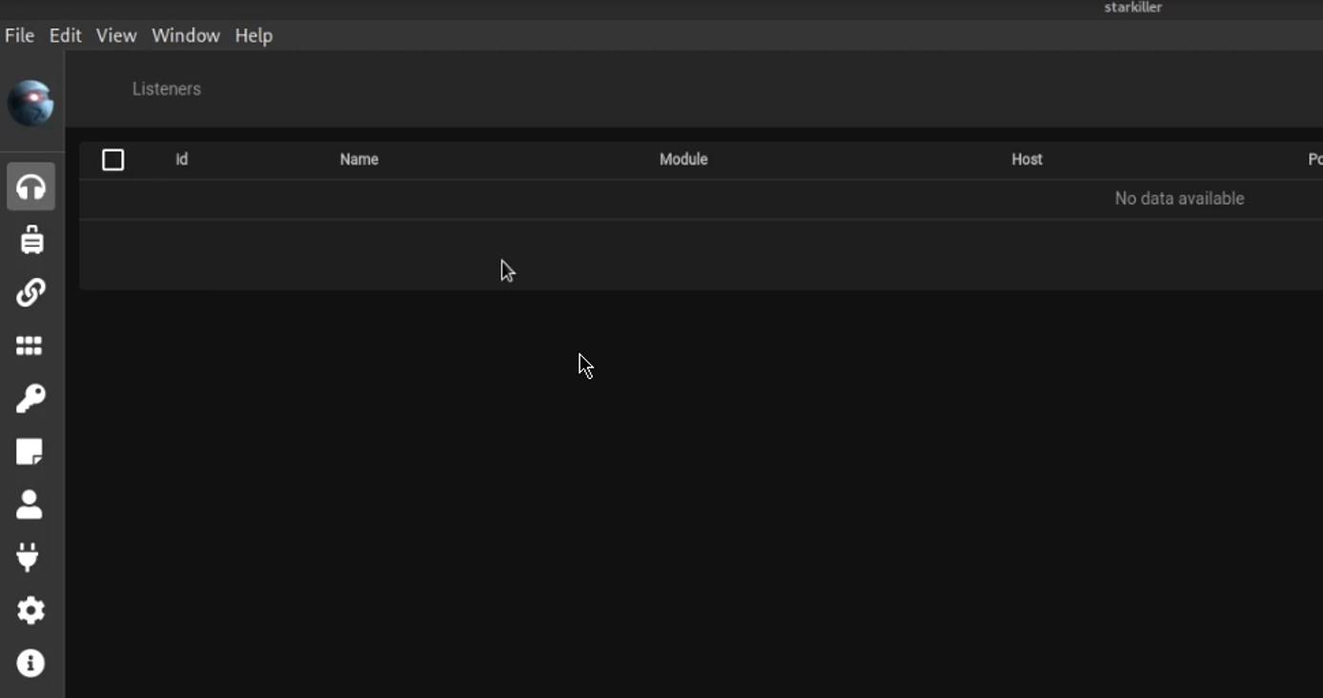Select the Stagers briefcase icon
Image resolution: width=1323 pixels, height=698 pixels.
click(30, 239)
